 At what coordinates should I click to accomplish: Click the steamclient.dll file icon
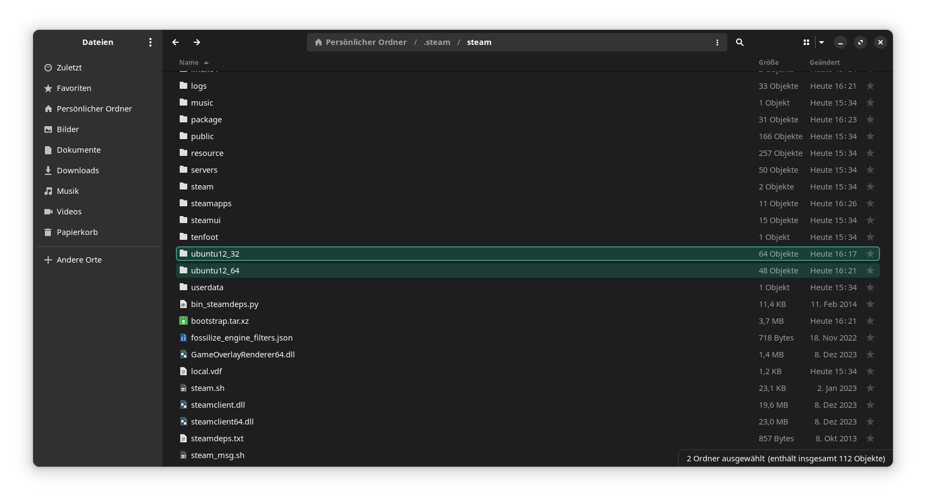[183, 405]
